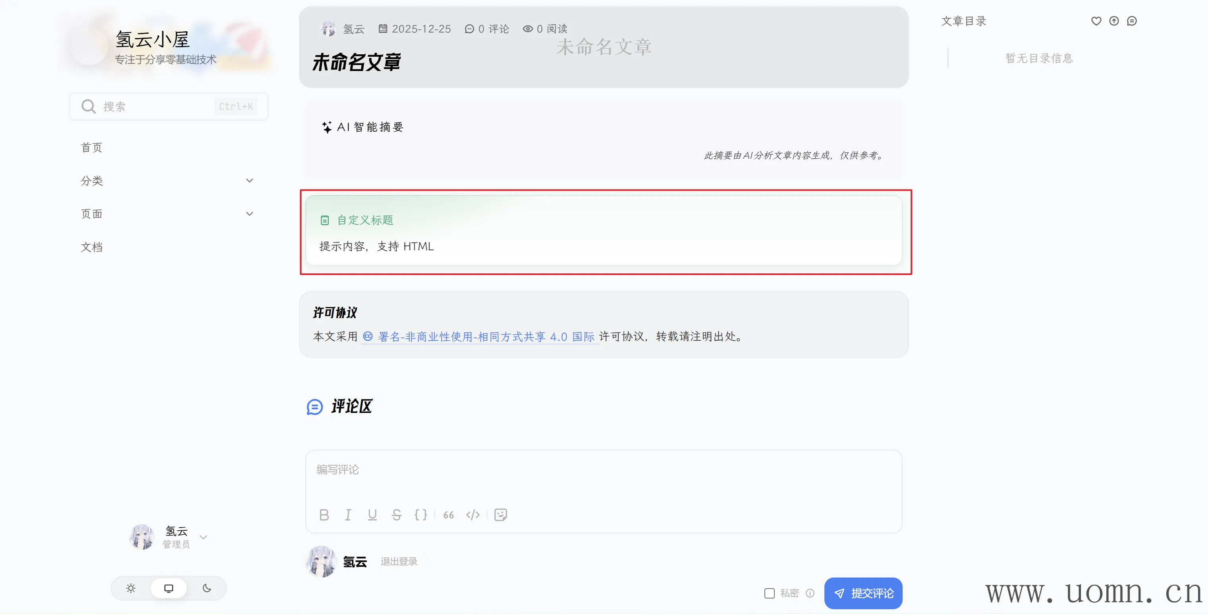Click the heart like icon
Viewport: 1208px width, 614px height.
[x=1096, y=21]
